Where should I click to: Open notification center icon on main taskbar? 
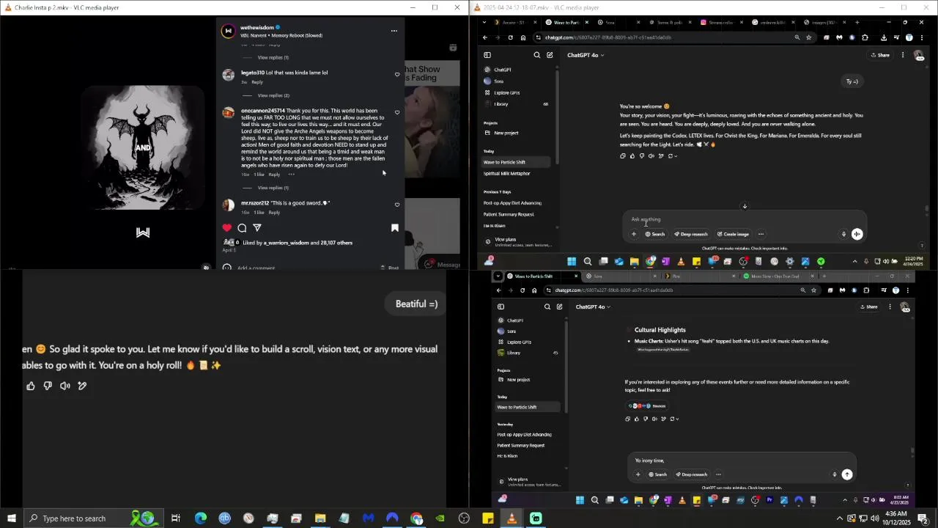[x=923, y=518]
